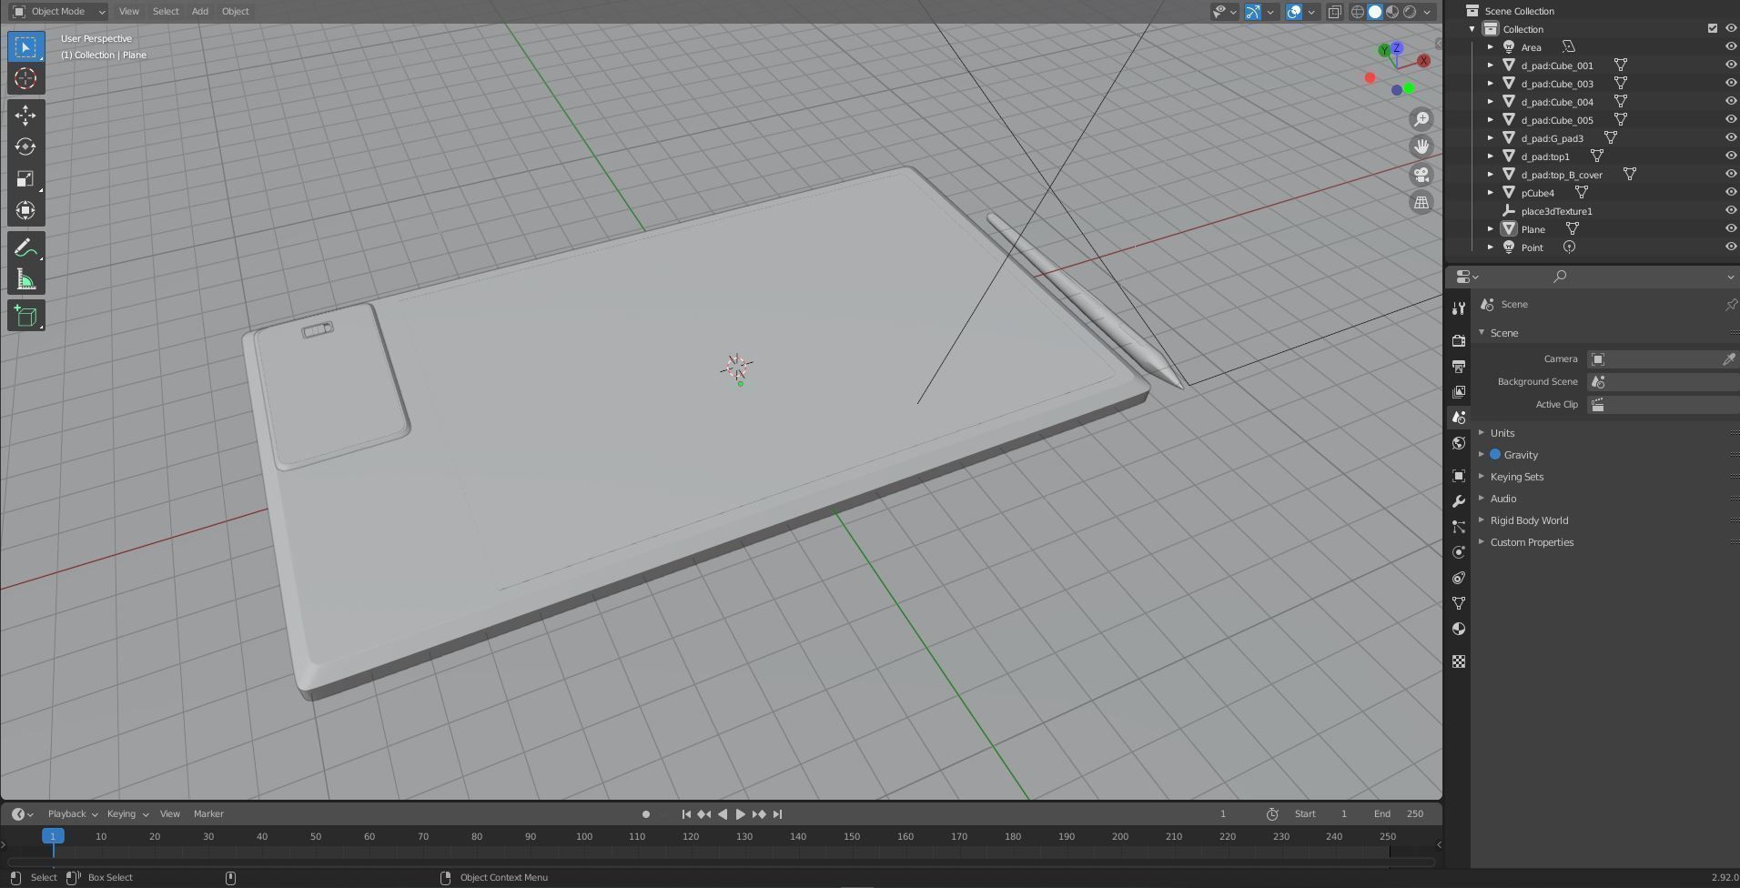Select the Scale tool
The width and height of the screenshot is (1740, 888).
pyautogui.click(x=25, y=178)
